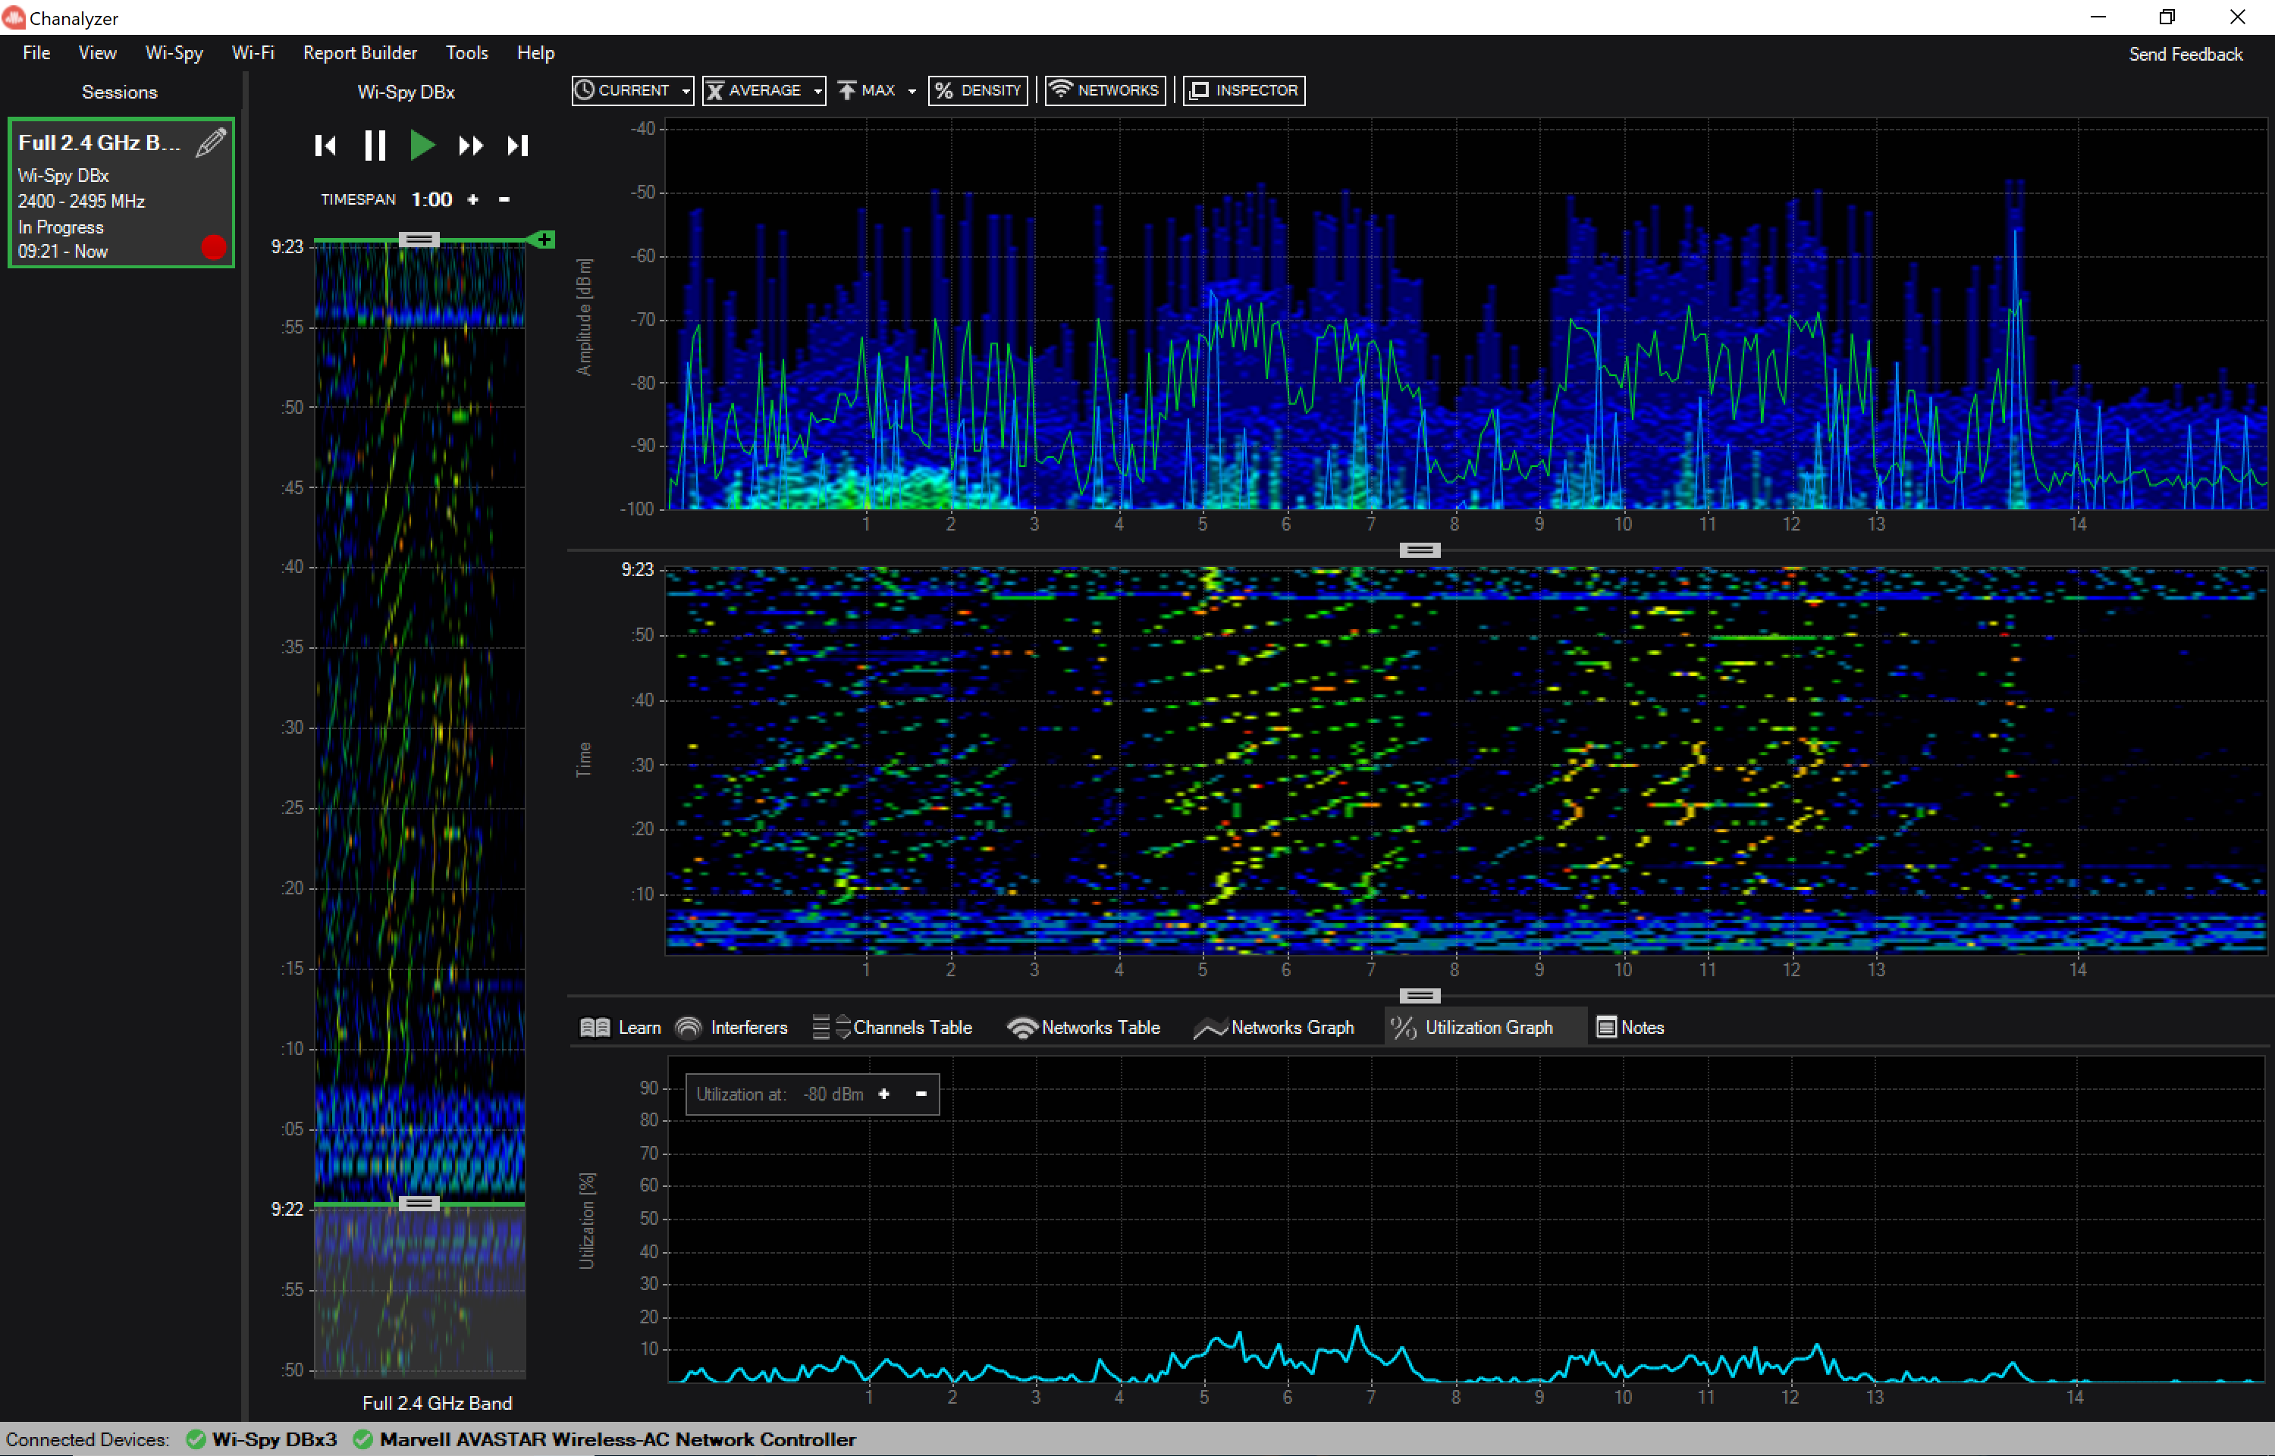Open the Average trace dropdown arrow
The height and width of the screenshot is (1456, 2275).
817,90
